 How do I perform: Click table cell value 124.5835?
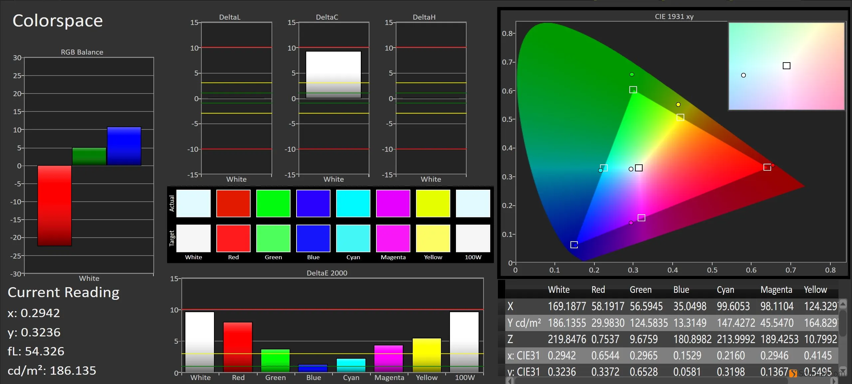[x=649, y=323]
